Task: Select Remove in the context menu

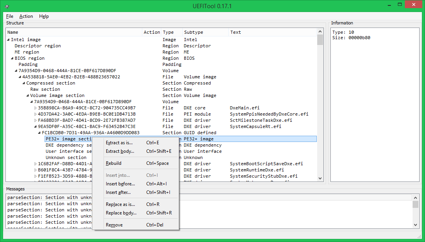Action: 135,225
